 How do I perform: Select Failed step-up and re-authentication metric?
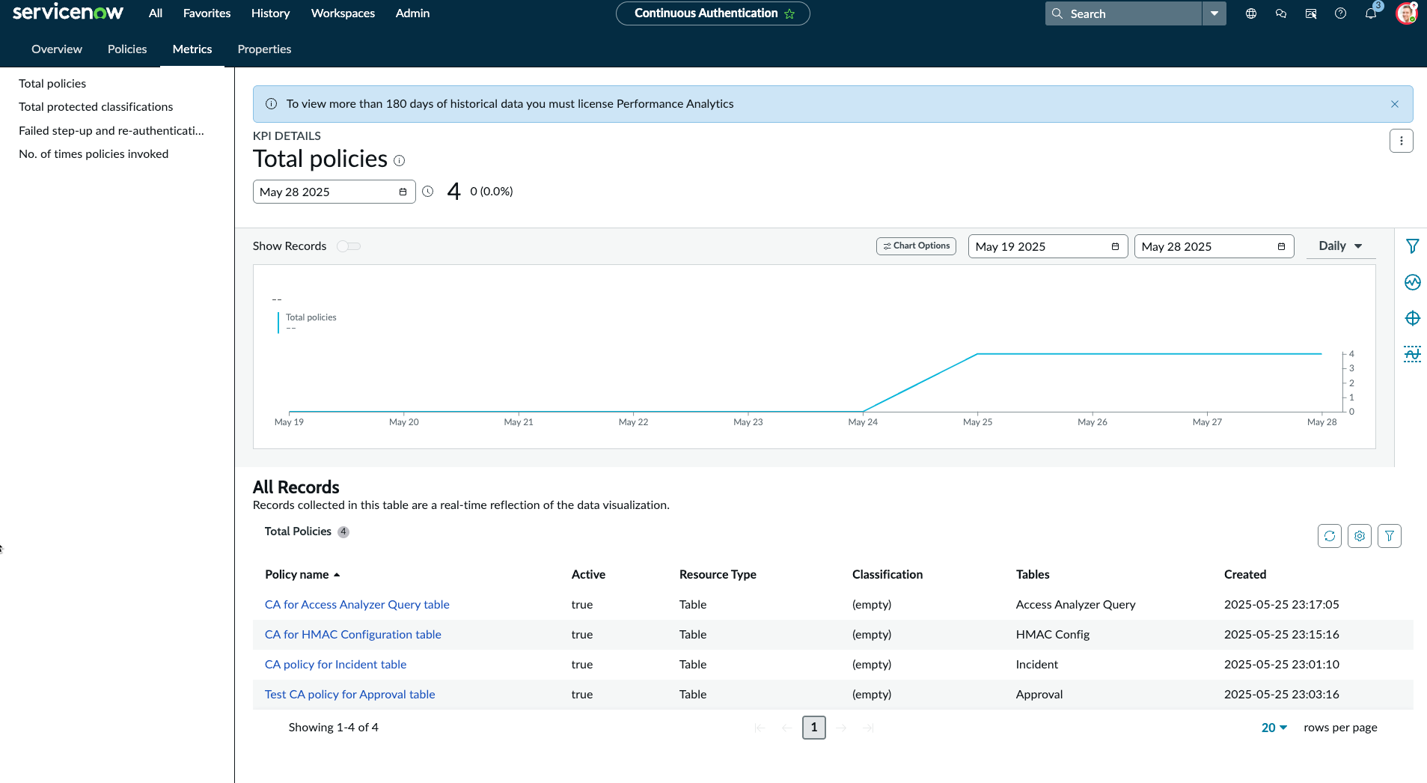pos(111,130)
